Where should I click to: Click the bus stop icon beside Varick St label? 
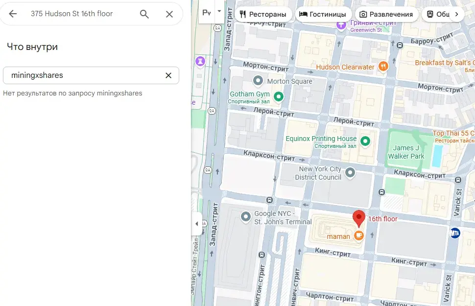point(458,180)
